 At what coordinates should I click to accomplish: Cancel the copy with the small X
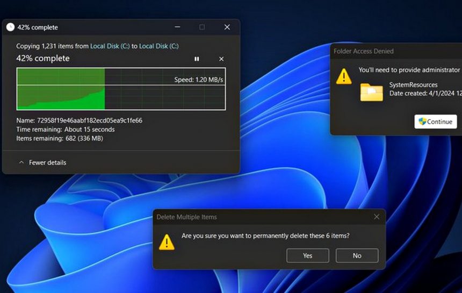[221, 59]
